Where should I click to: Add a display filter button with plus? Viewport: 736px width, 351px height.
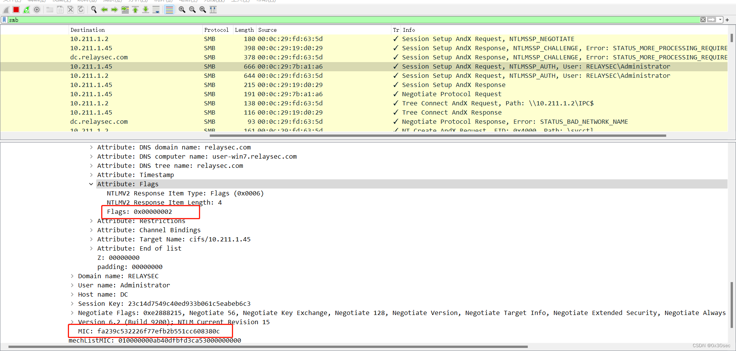point(727,20)
